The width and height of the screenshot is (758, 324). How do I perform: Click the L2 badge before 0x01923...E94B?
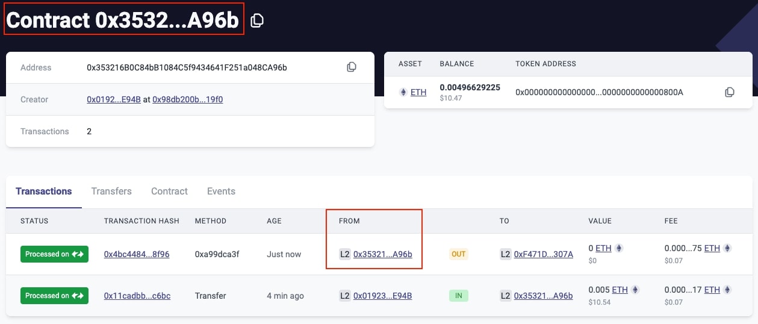(345, 296)
